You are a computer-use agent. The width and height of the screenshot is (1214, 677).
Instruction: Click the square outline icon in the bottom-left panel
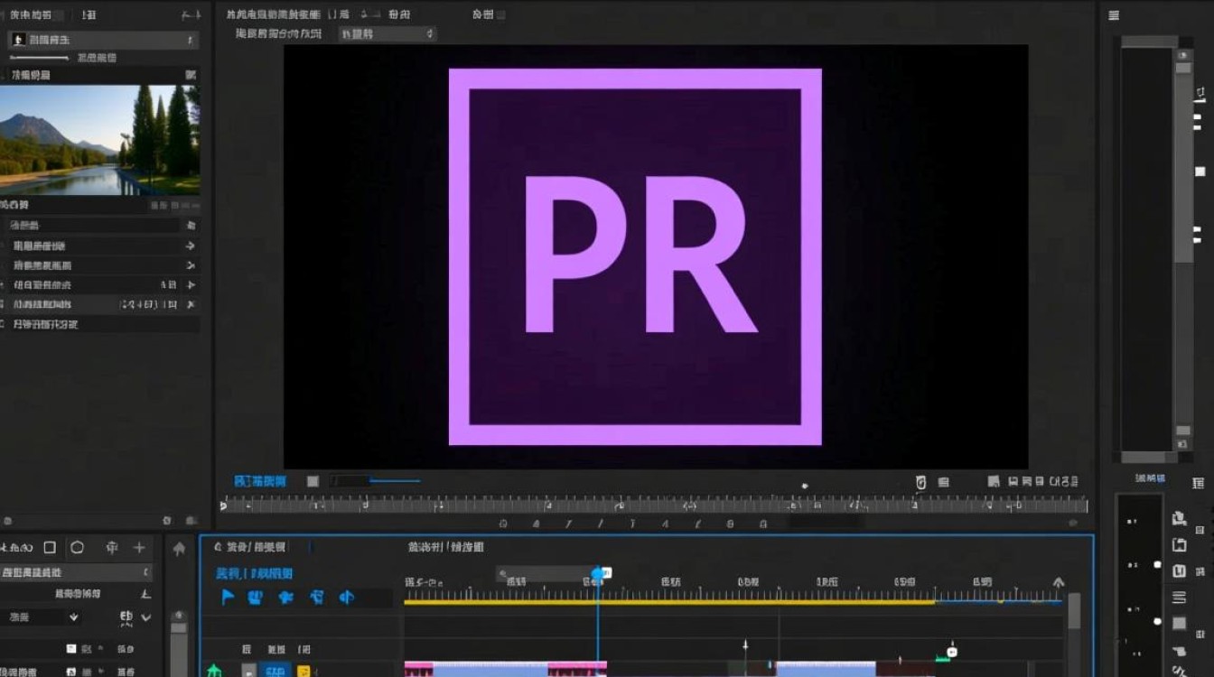click(x=50, y=547)
